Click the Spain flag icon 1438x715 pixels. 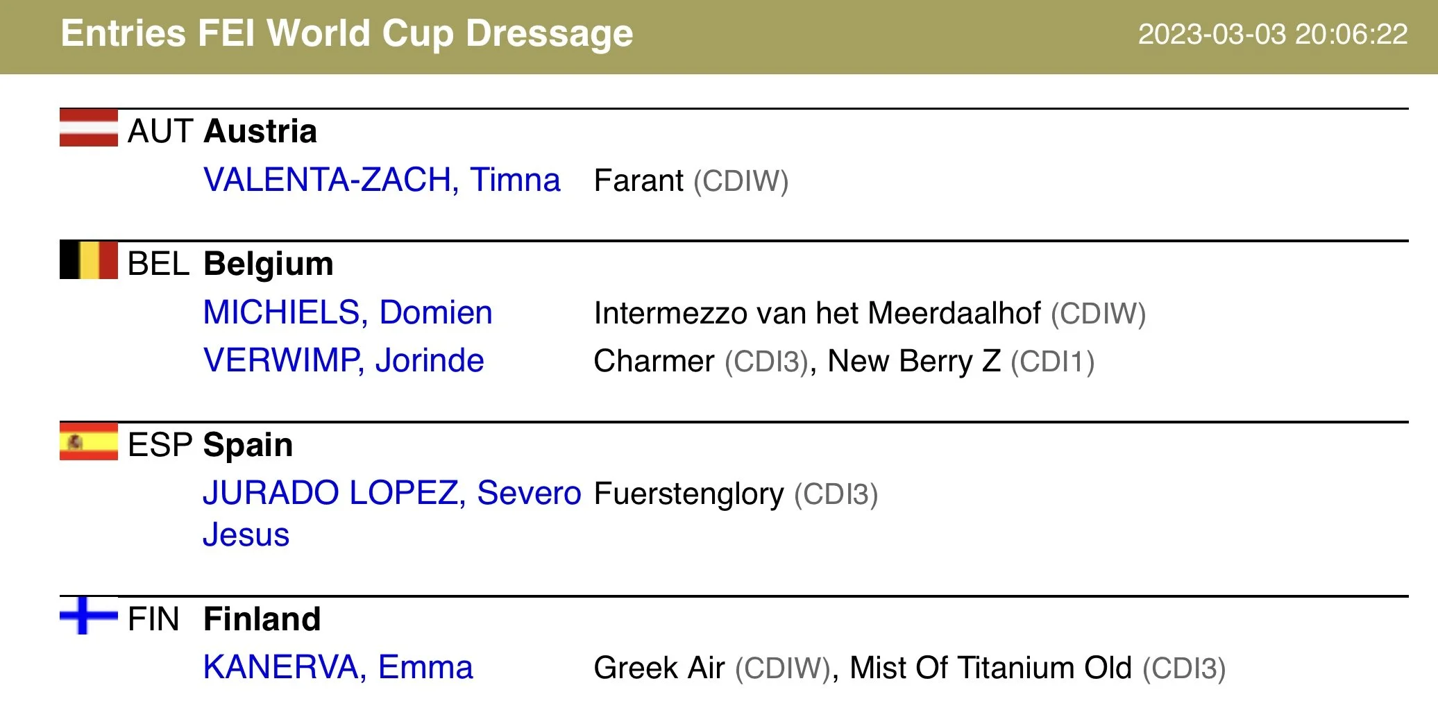click(x=89, y=441)
